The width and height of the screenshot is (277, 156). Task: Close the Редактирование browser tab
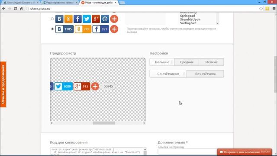77,3
